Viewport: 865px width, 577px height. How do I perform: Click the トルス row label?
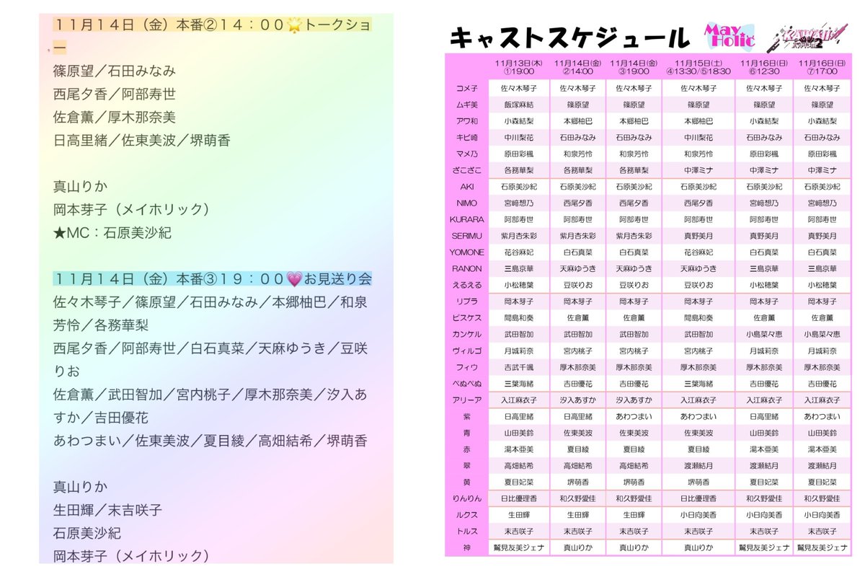pyautogui.click(x=467, y=532)
